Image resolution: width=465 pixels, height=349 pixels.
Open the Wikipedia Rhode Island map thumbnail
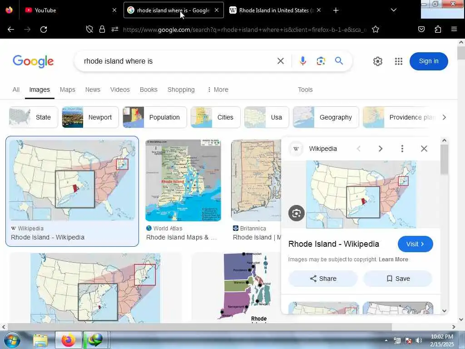point(72,180)
